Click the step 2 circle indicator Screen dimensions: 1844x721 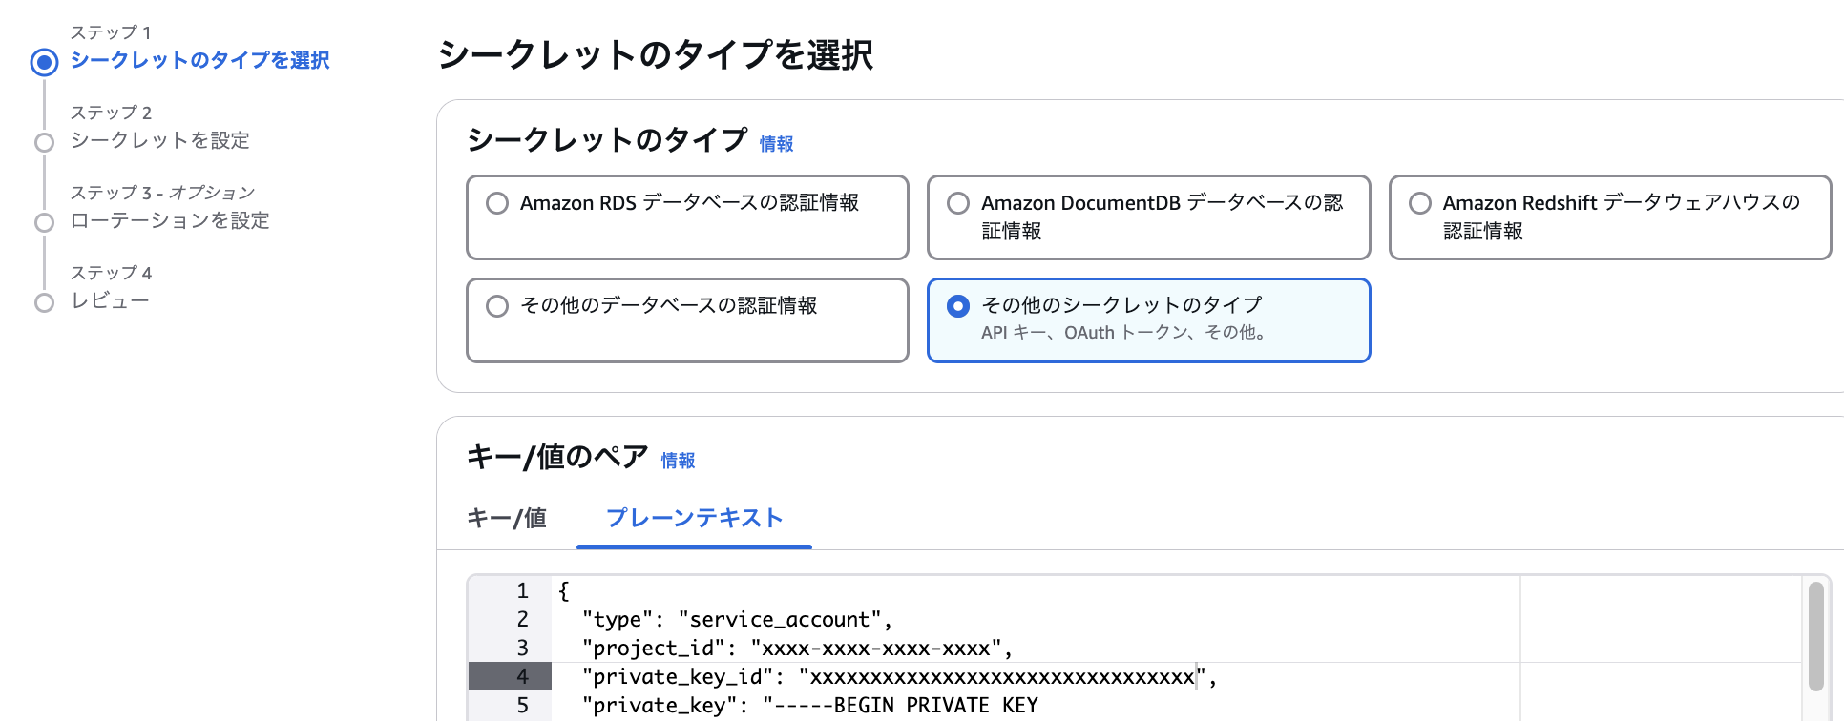[44, 143]
